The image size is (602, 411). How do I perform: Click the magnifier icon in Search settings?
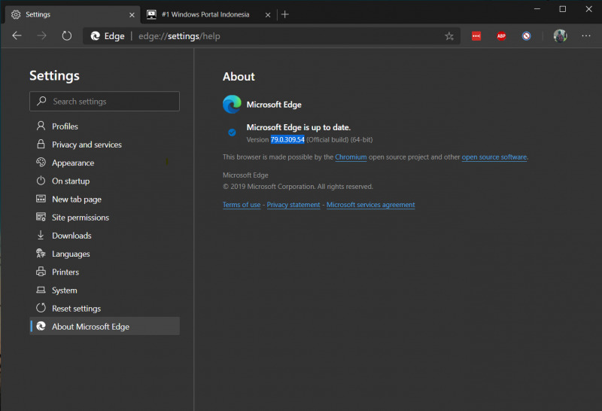41,101
